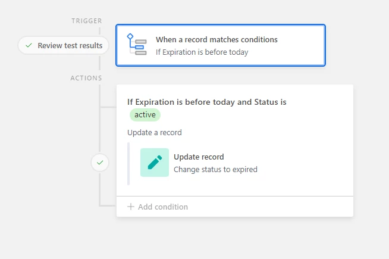Click the ACTIONS section label

(x=86, y=78)
